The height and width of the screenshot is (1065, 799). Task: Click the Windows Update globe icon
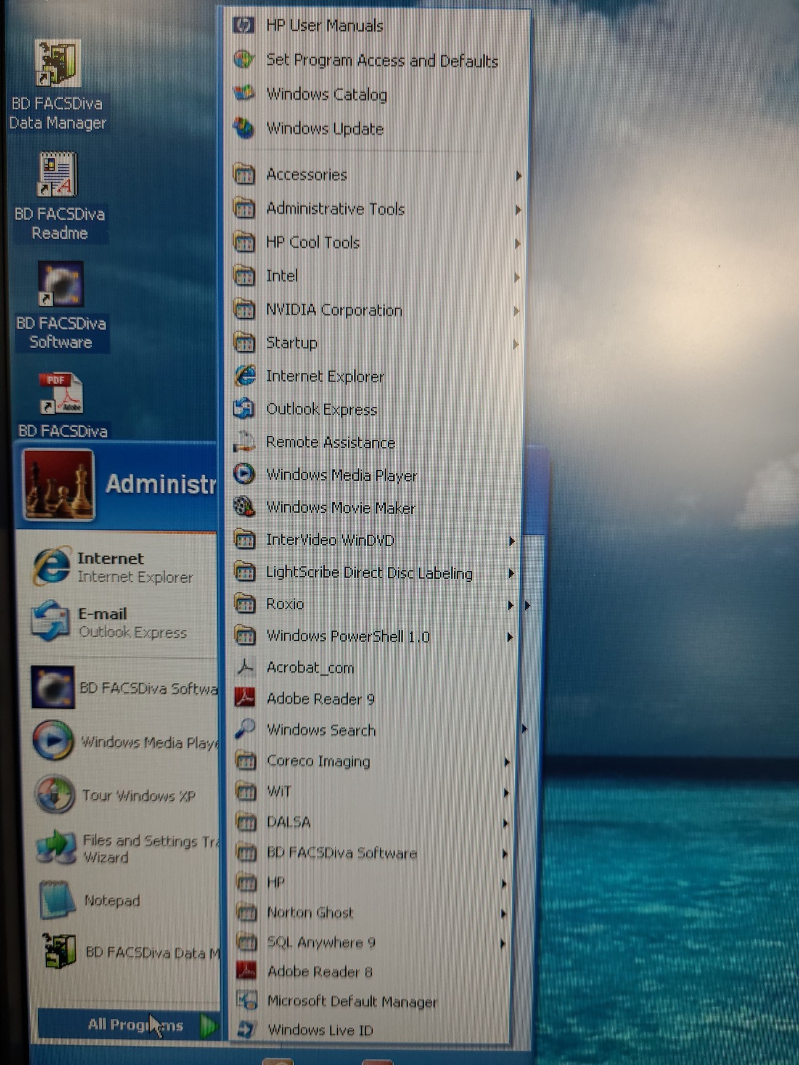tap(244, 128)
